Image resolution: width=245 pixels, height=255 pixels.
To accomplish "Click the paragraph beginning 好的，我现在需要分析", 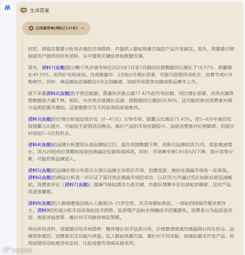I will pos(131,52).
